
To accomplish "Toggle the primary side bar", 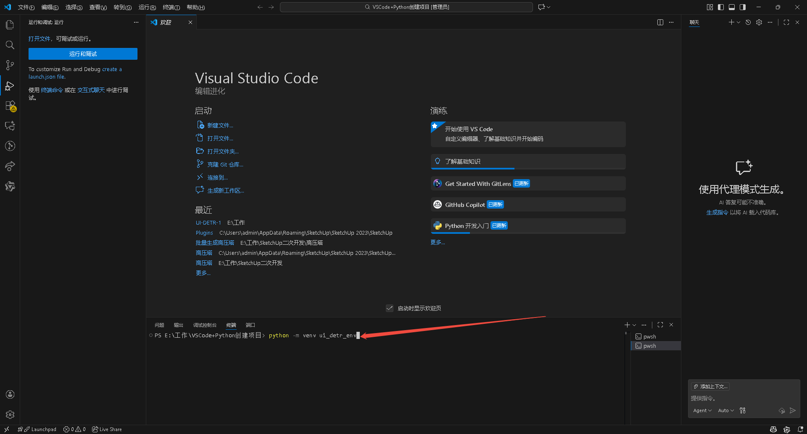I will tap(721, 7).
